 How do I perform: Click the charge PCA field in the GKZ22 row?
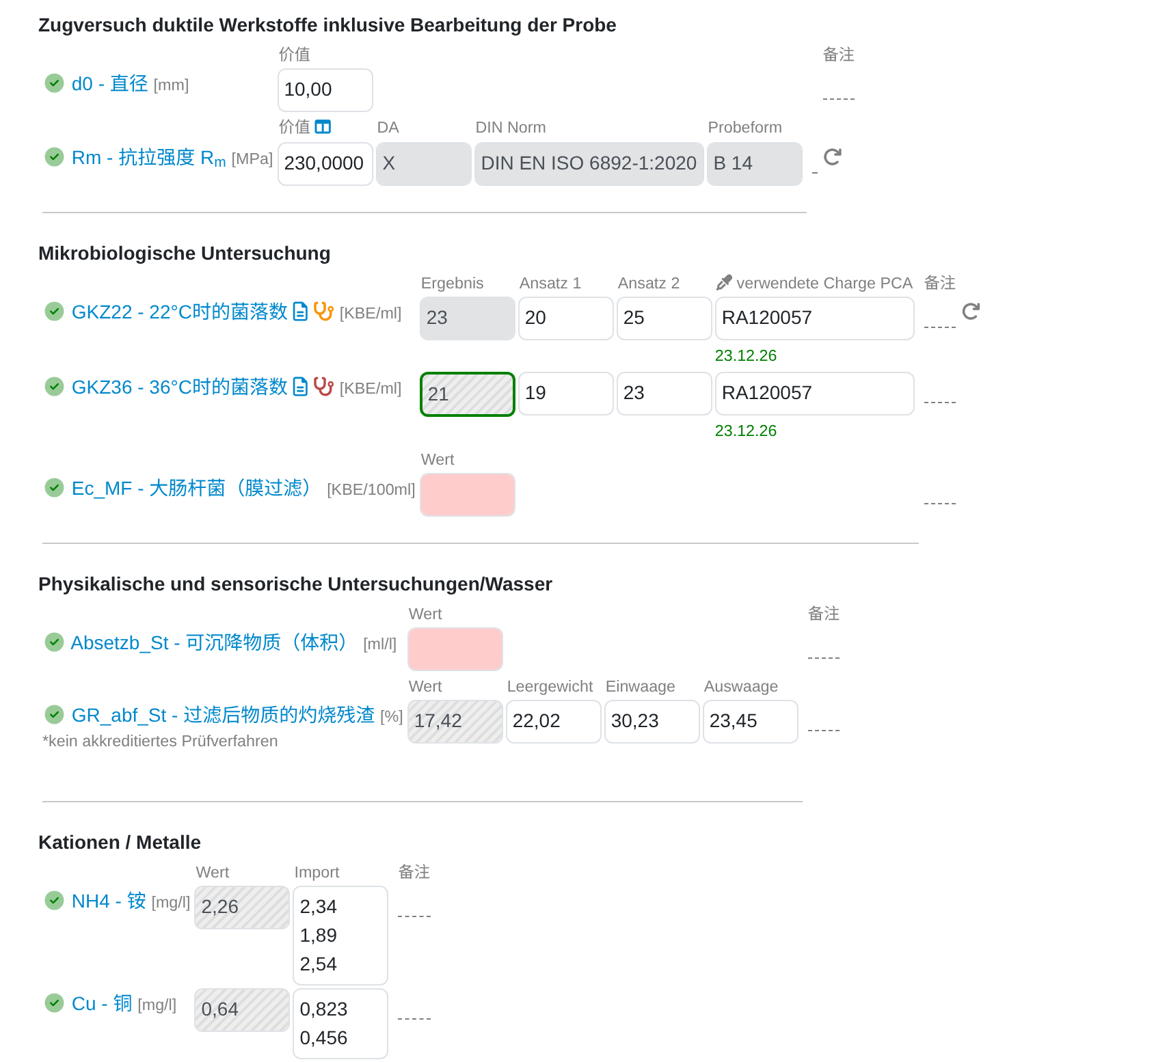pyautogui.click(x=815, y=318)
